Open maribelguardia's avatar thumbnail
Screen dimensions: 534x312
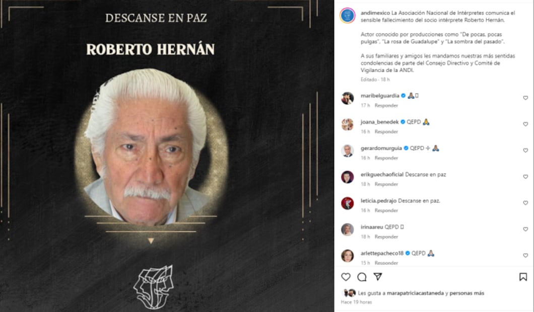[x=348, y=98]
